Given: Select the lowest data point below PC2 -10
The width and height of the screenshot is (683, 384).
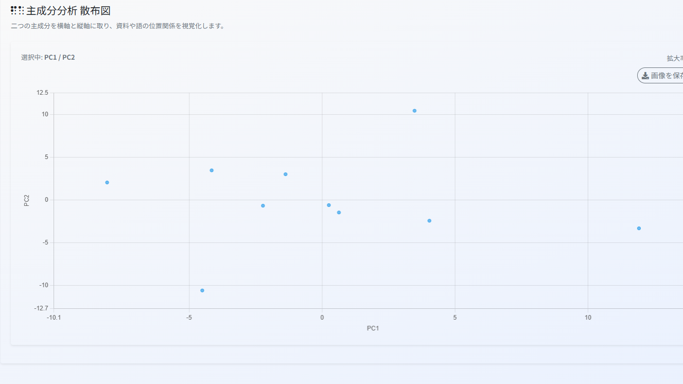Looking at the screenshot, I should pyautogui.click(x=202, y=290).
